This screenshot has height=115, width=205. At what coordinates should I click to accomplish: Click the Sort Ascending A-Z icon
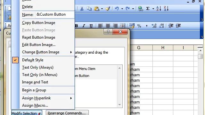click(159, 9)
